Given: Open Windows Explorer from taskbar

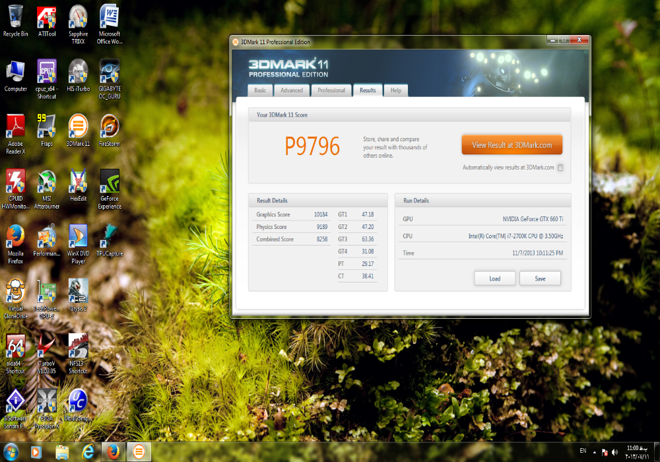Looking at the screenshot, I should tap(62, 452).
